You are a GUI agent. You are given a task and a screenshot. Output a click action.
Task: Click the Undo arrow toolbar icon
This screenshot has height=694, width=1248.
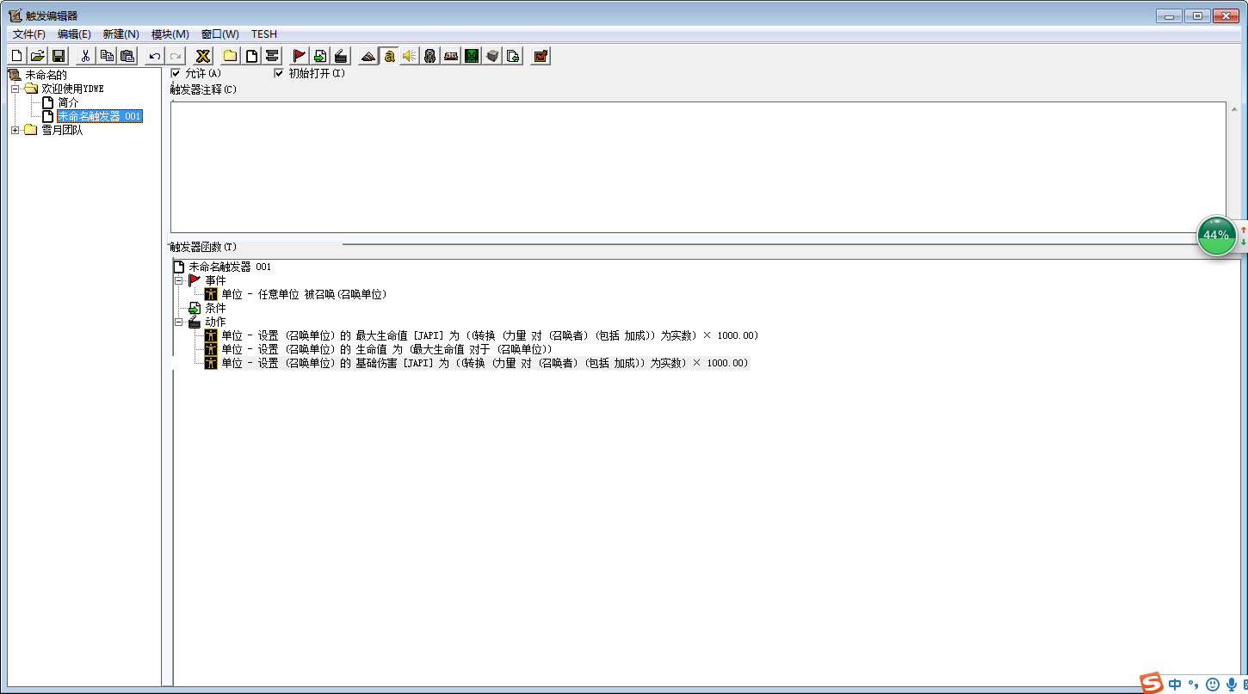click(155, 56)
